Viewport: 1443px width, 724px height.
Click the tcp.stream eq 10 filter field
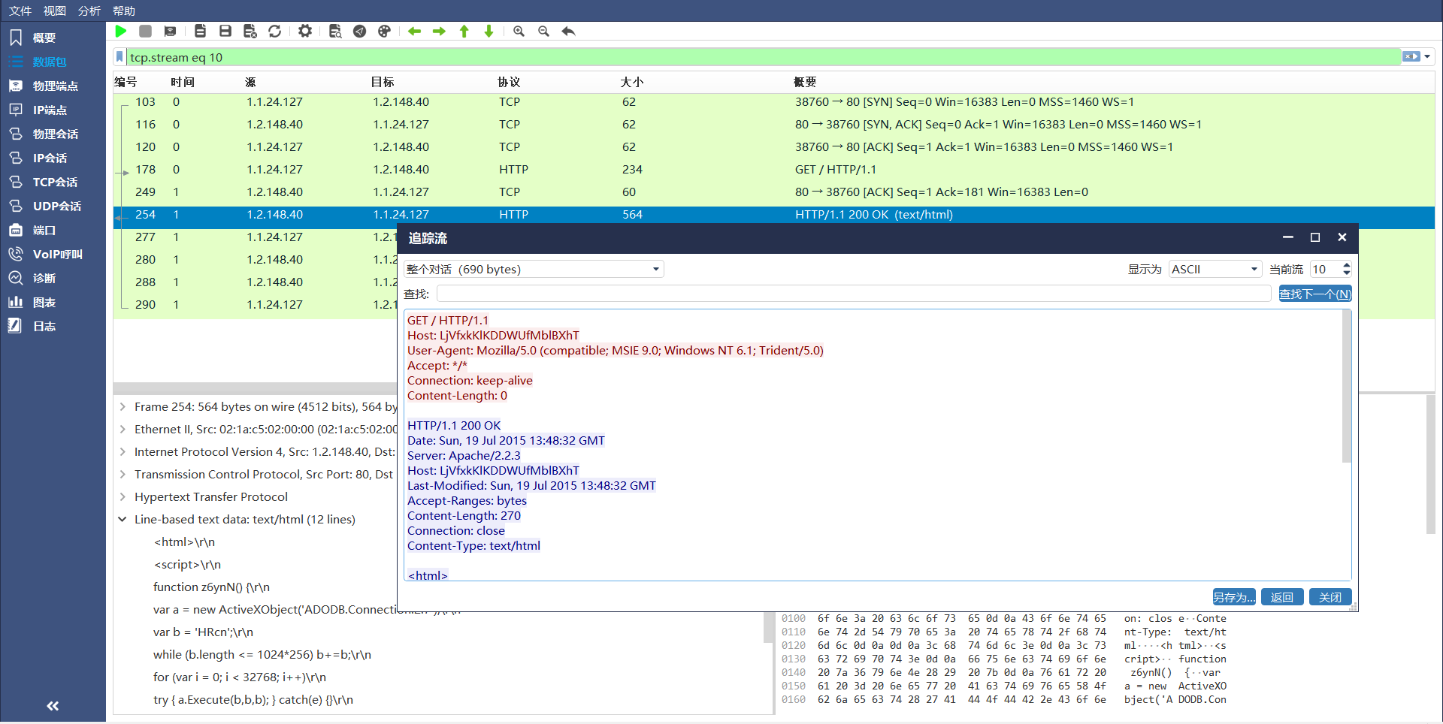(x=763, y=57)
